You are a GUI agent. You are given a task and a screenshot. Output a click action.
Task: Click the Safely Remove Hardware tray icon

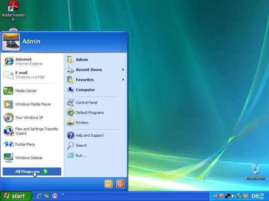coord(239,196)
